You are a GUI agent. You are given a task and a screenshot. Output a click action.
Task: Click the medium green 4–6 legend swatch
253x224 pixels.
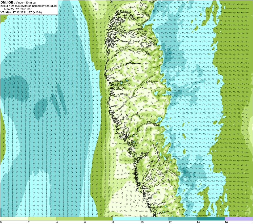70,219
